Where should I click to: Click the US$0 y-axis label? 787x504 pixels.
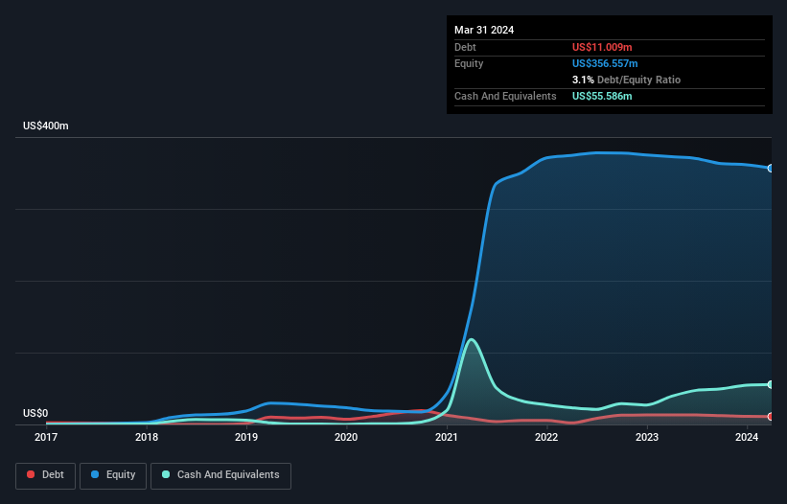coord(35,413)
